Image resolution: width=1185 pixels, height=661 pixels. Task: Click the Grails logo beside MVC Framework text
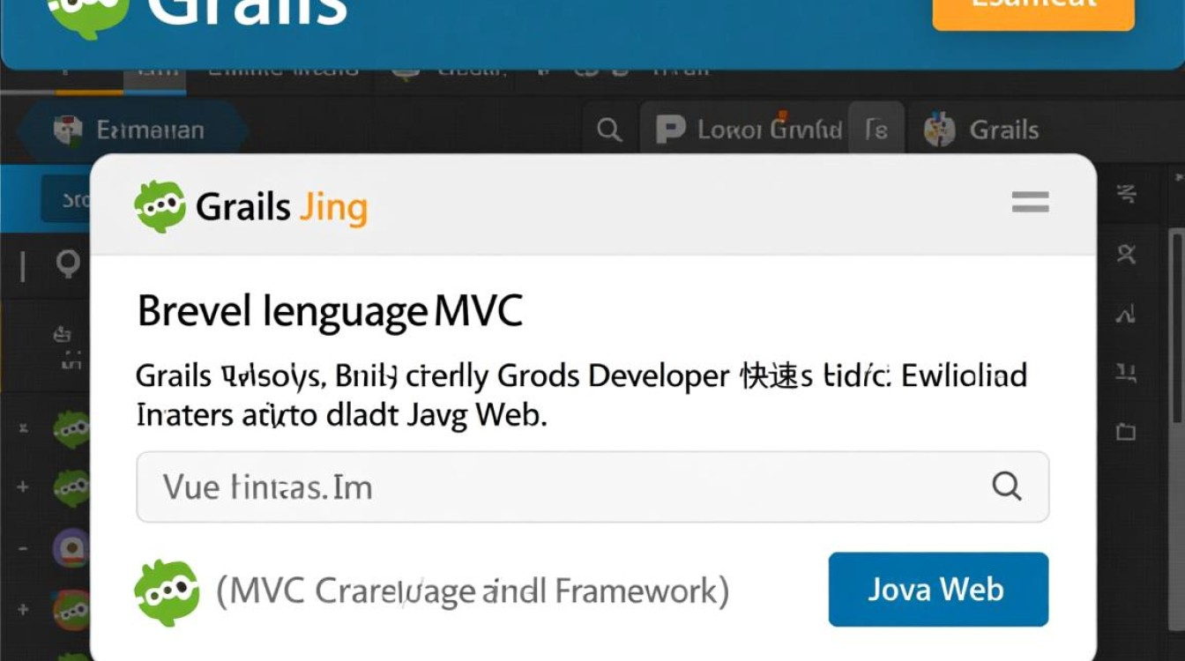click(x=167, y=592)
